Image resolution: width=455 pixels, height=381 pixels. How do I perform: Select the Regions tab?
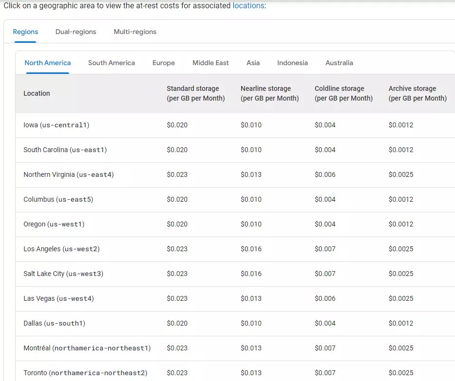coord(25,32)
